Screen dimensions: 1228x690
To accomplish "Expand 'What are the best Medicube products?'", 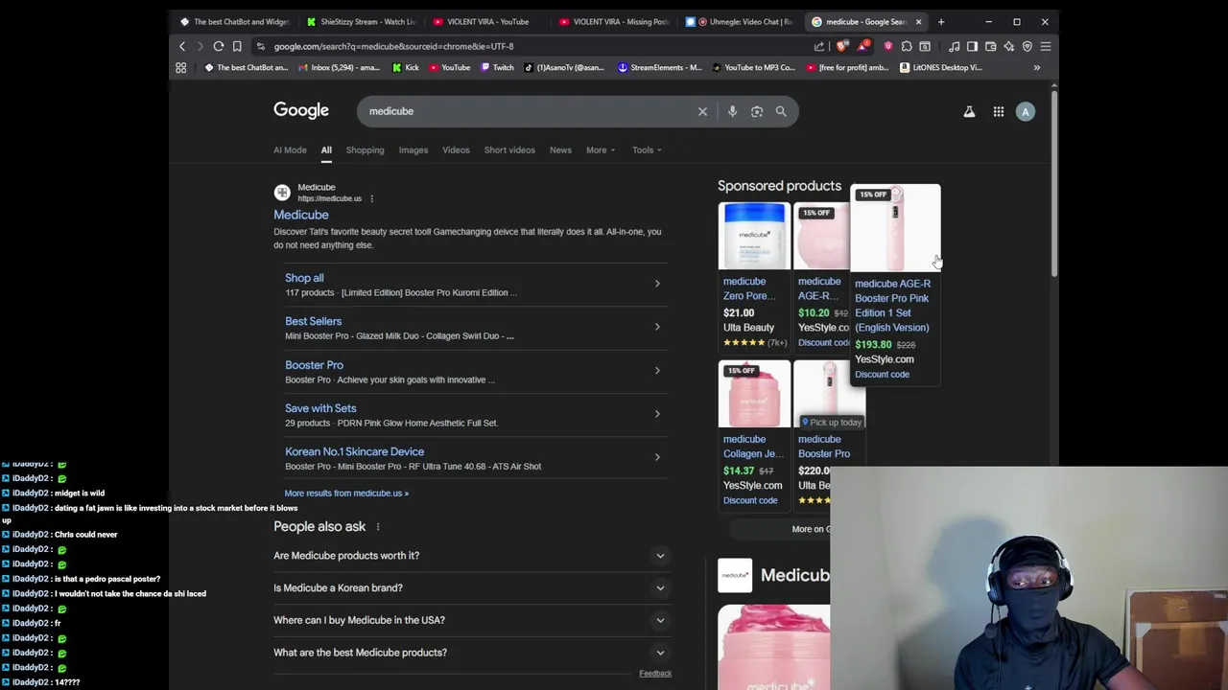I will 470,653.
